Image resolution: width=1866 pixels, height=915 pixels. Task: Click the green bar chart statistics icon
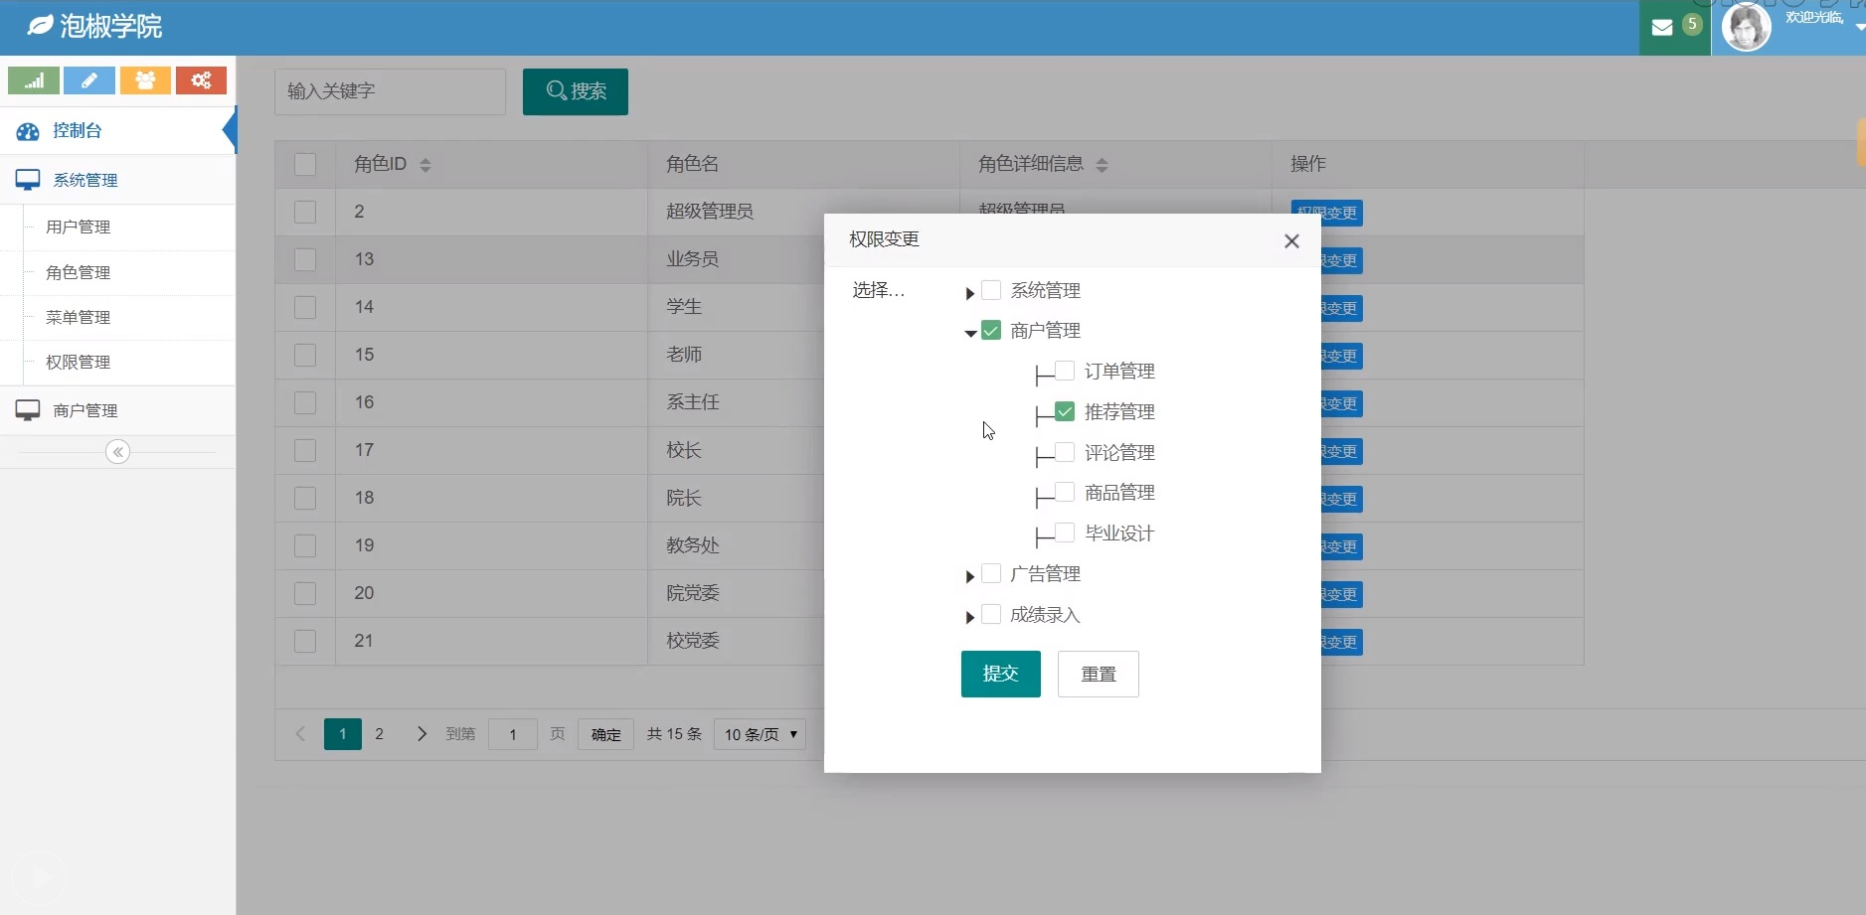(33, 79)
